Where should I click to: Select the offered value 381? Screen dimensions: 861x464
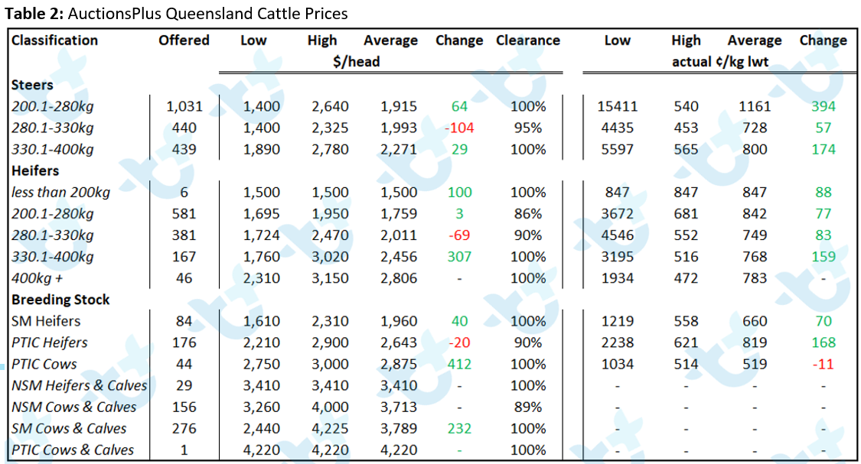[184, 235]
